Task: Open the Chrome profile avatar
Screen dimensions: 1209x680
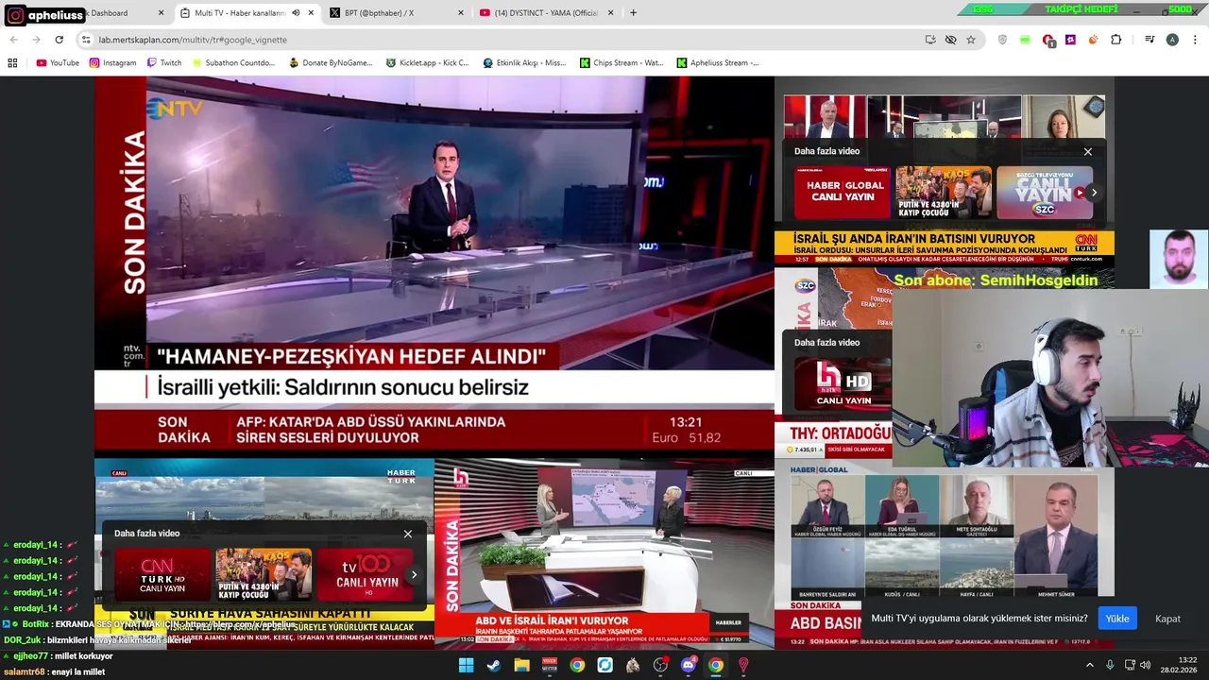Action: 1172,40
